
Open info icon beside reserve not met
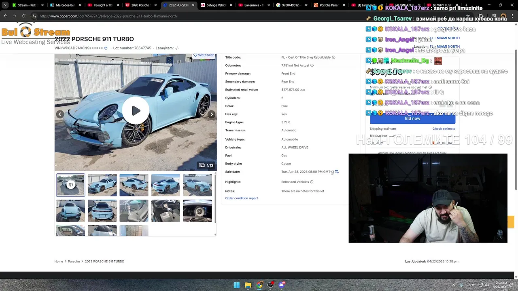430,87
